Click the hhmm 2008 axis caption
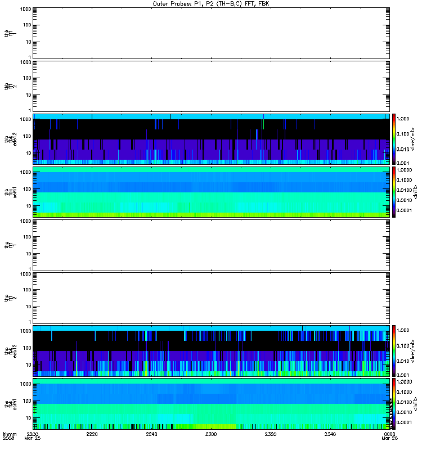422x450 pixels. click(x=10, y=436)
